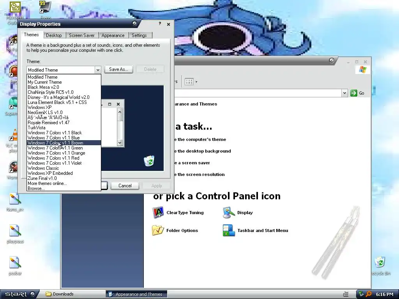Select the Frans desktop shortcut icon
Screen dimensions: 399x299
(45, 7)
